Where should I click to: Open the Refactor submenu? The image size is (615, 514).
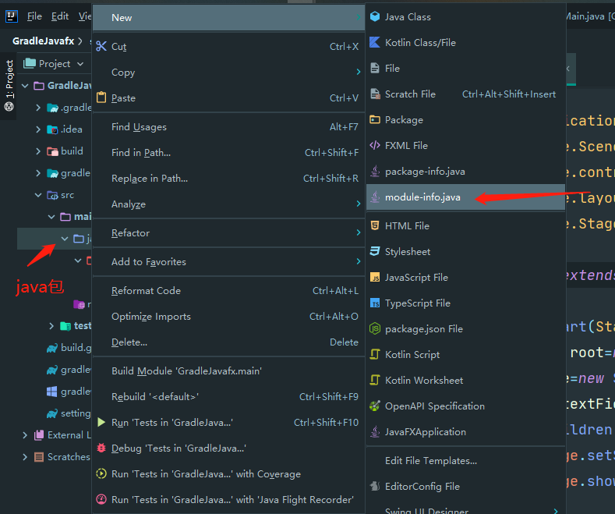tap(228, 232)
